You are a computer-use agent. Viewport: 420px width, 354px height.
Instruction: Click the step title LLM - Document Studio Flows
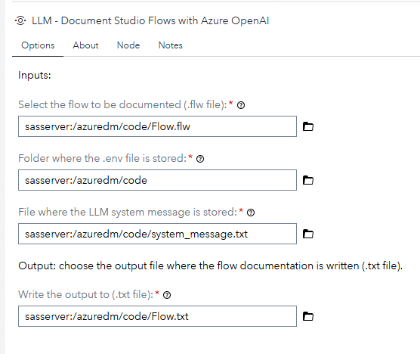click(x=150, y=20)
